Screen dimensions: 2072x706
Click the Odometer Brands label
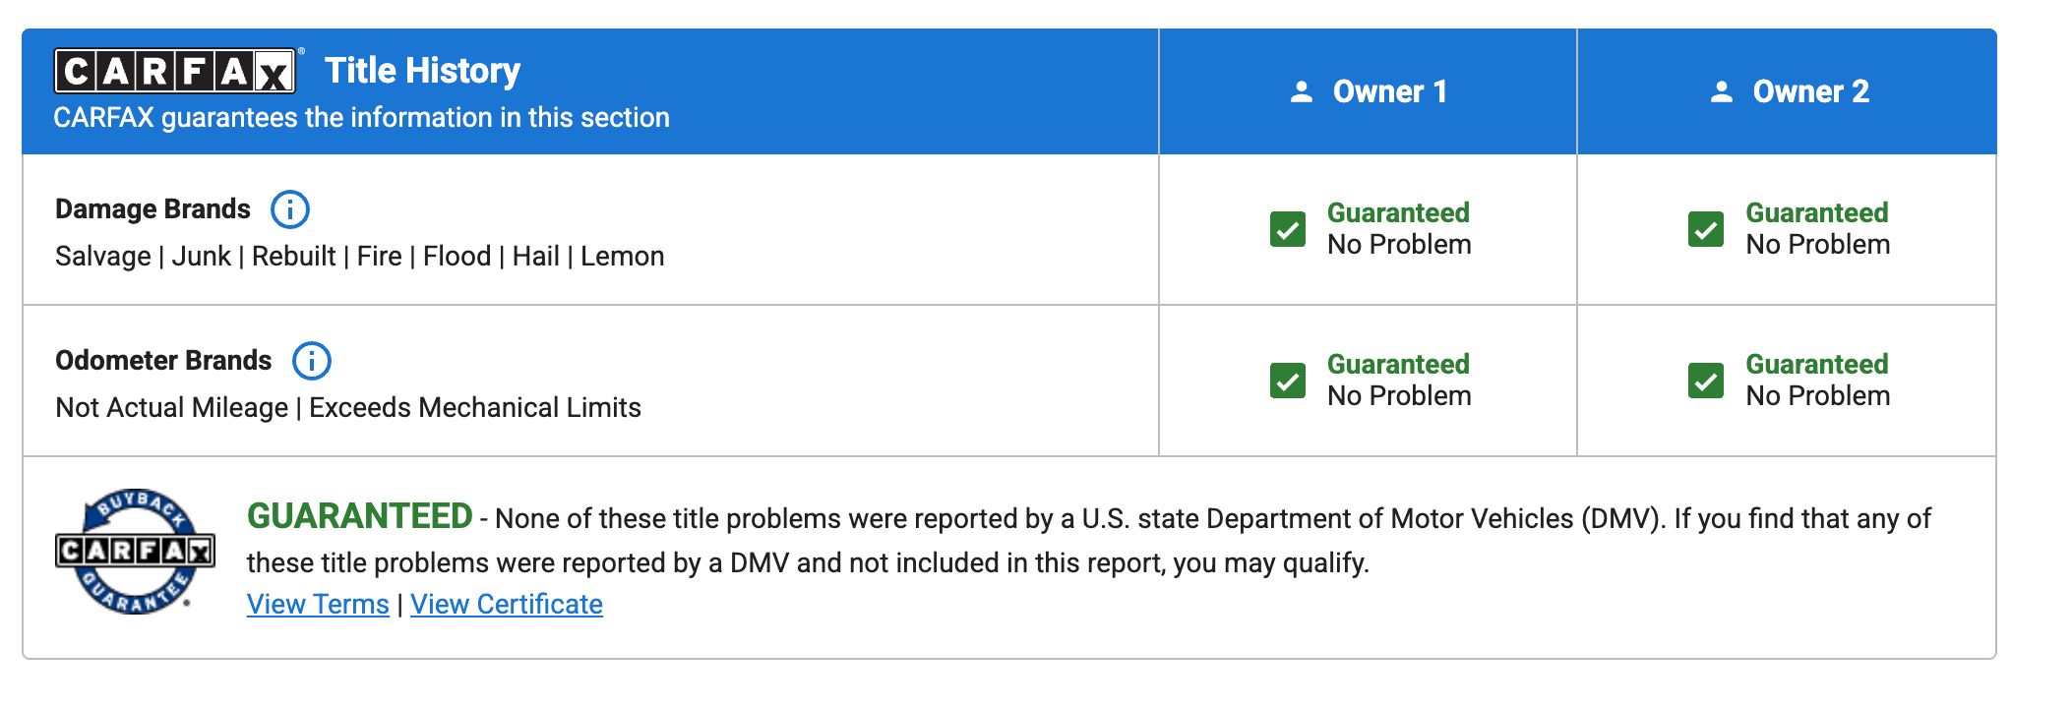tap(163, 361)
